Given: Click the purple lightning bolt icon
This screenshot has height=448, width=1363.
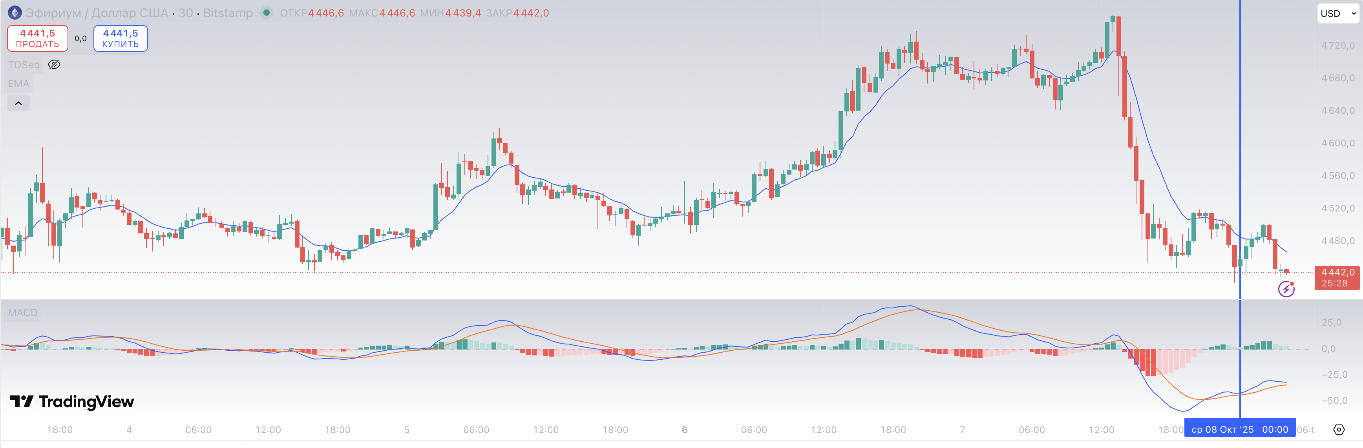Looking at the screenshot, I should click(x=1286, y=289).
